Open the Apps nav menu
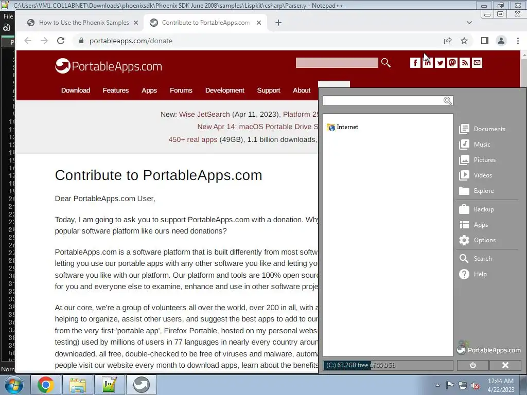The height and width of the screenshot is (395, 527). [149, 91]
